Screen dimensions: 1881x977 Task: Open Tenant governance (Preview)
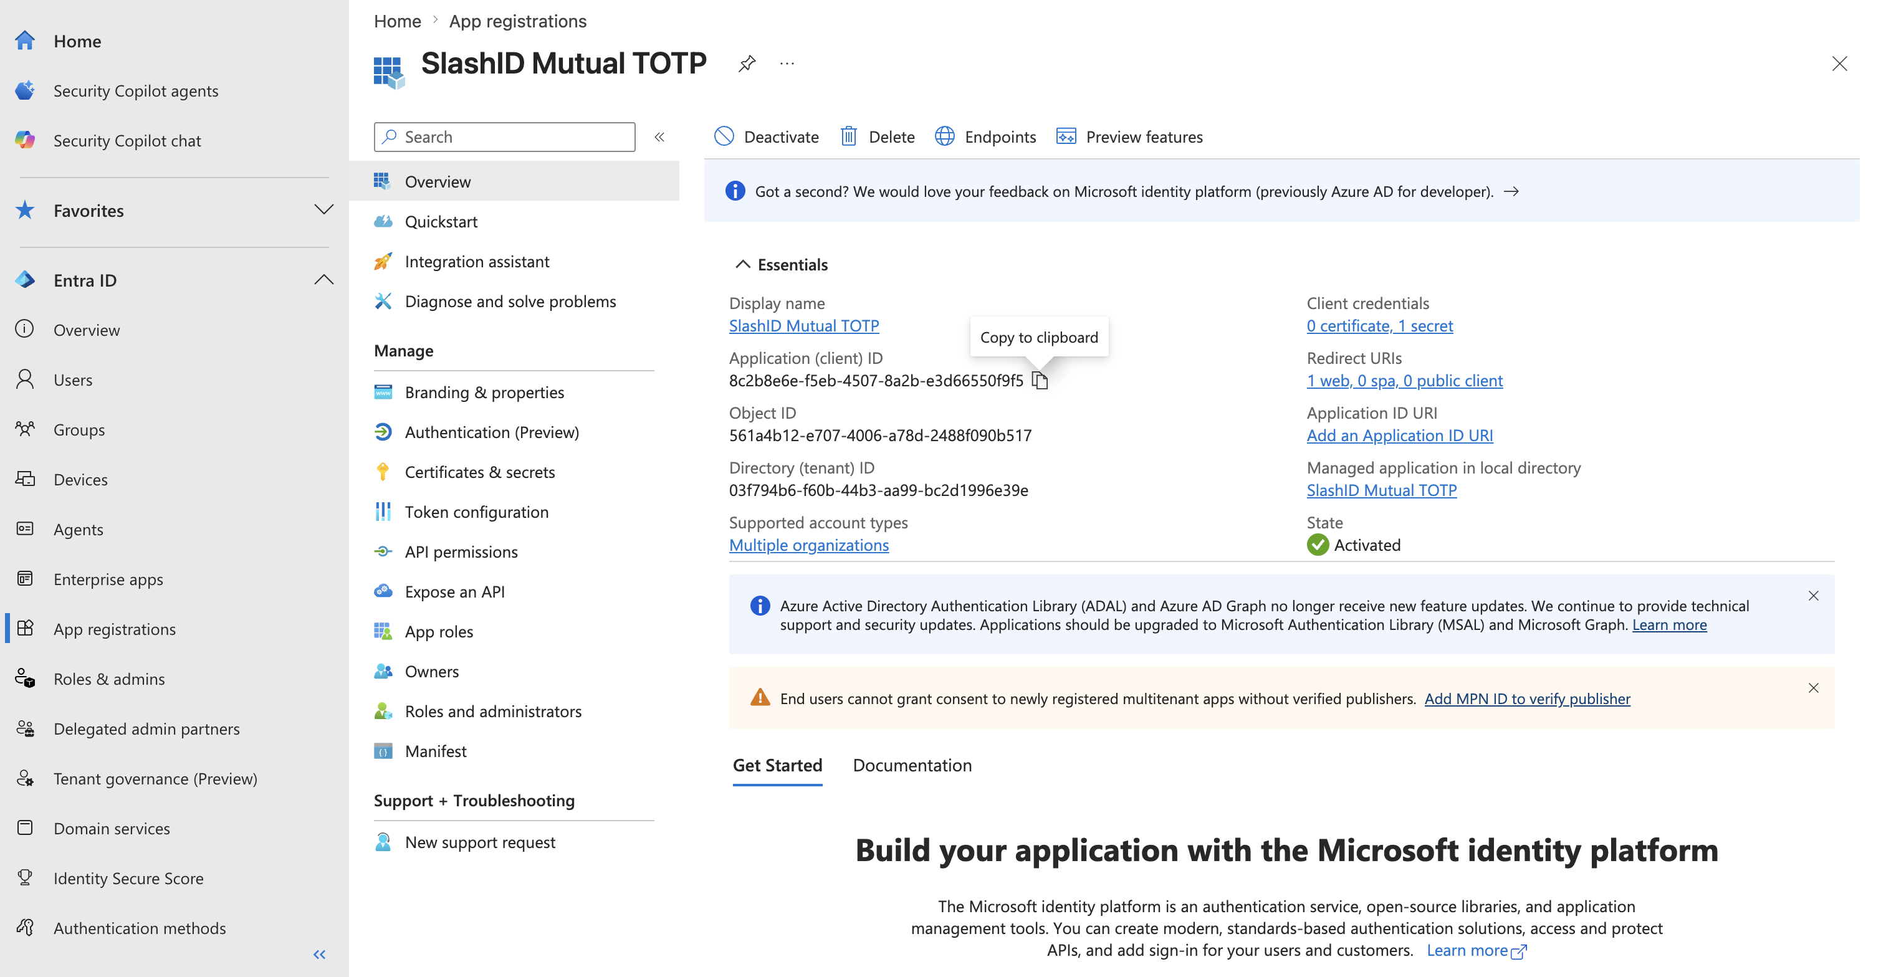[x=155, y=778]
